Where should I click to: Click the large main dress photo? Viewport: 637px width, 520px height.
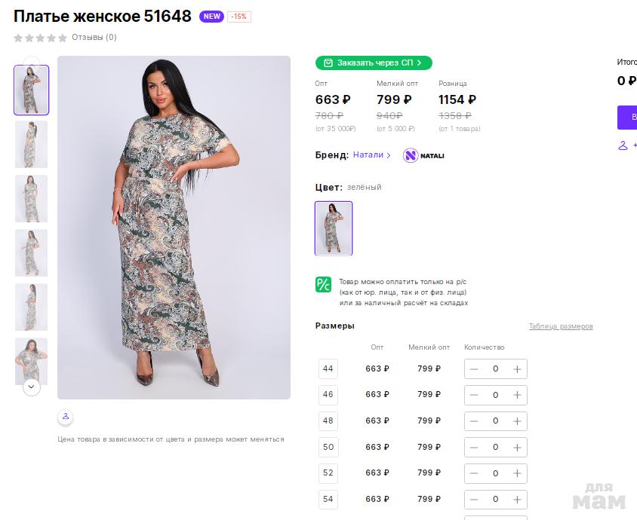[x=174, y=227]
